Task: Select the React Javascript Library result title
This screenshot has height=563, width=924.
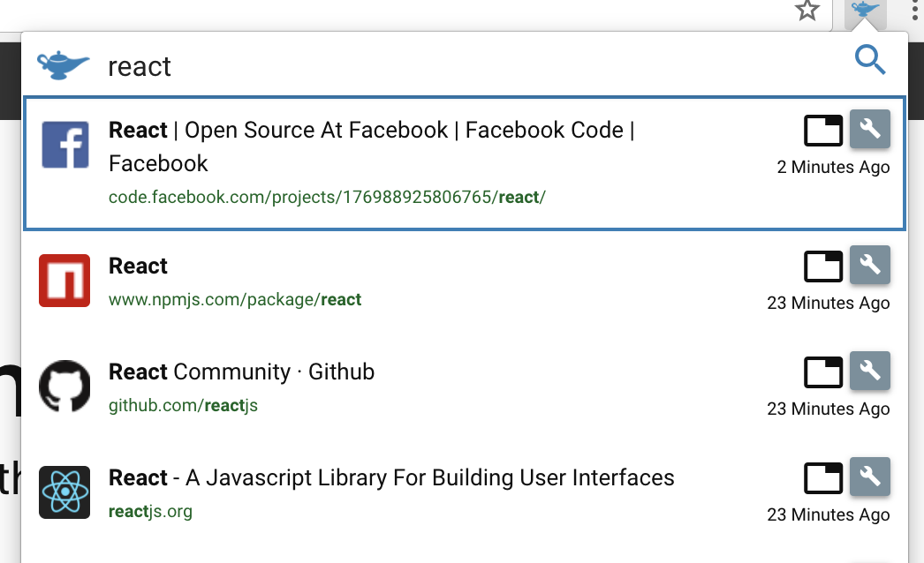Action: 391,478
